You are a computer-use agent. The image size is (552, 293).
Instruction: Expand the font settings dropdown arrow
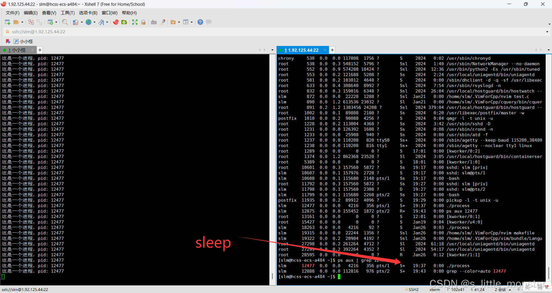point(107,22)
